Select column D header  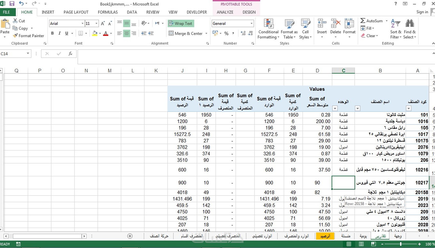[317, 71]
